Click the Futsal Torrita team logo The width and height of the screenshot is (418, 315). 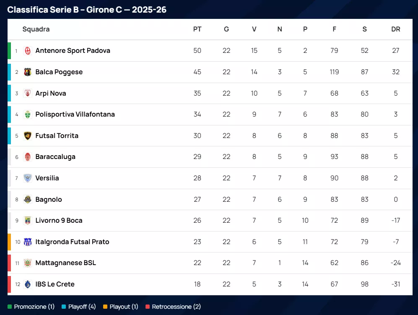pos(28,136)
